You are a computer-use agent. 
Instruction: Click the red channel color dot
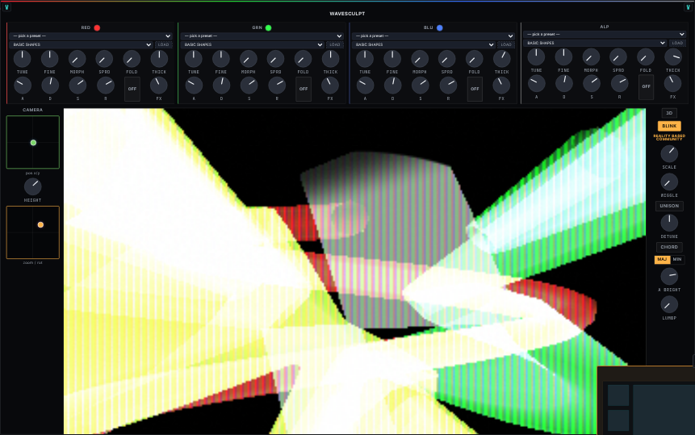click(97, 27)
